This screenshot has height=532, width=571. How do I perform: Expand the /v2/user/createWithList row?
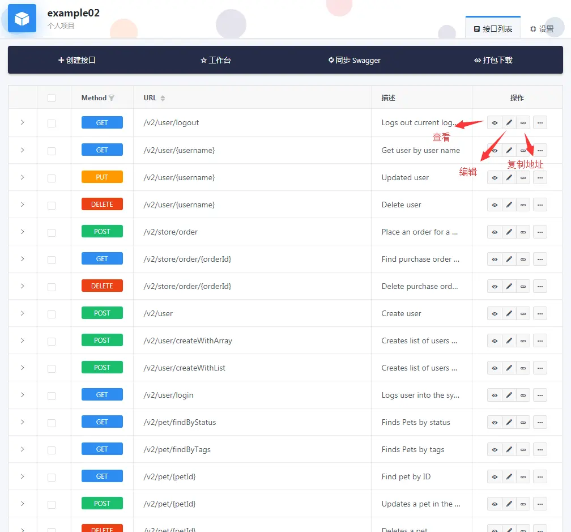coord(22,367)
